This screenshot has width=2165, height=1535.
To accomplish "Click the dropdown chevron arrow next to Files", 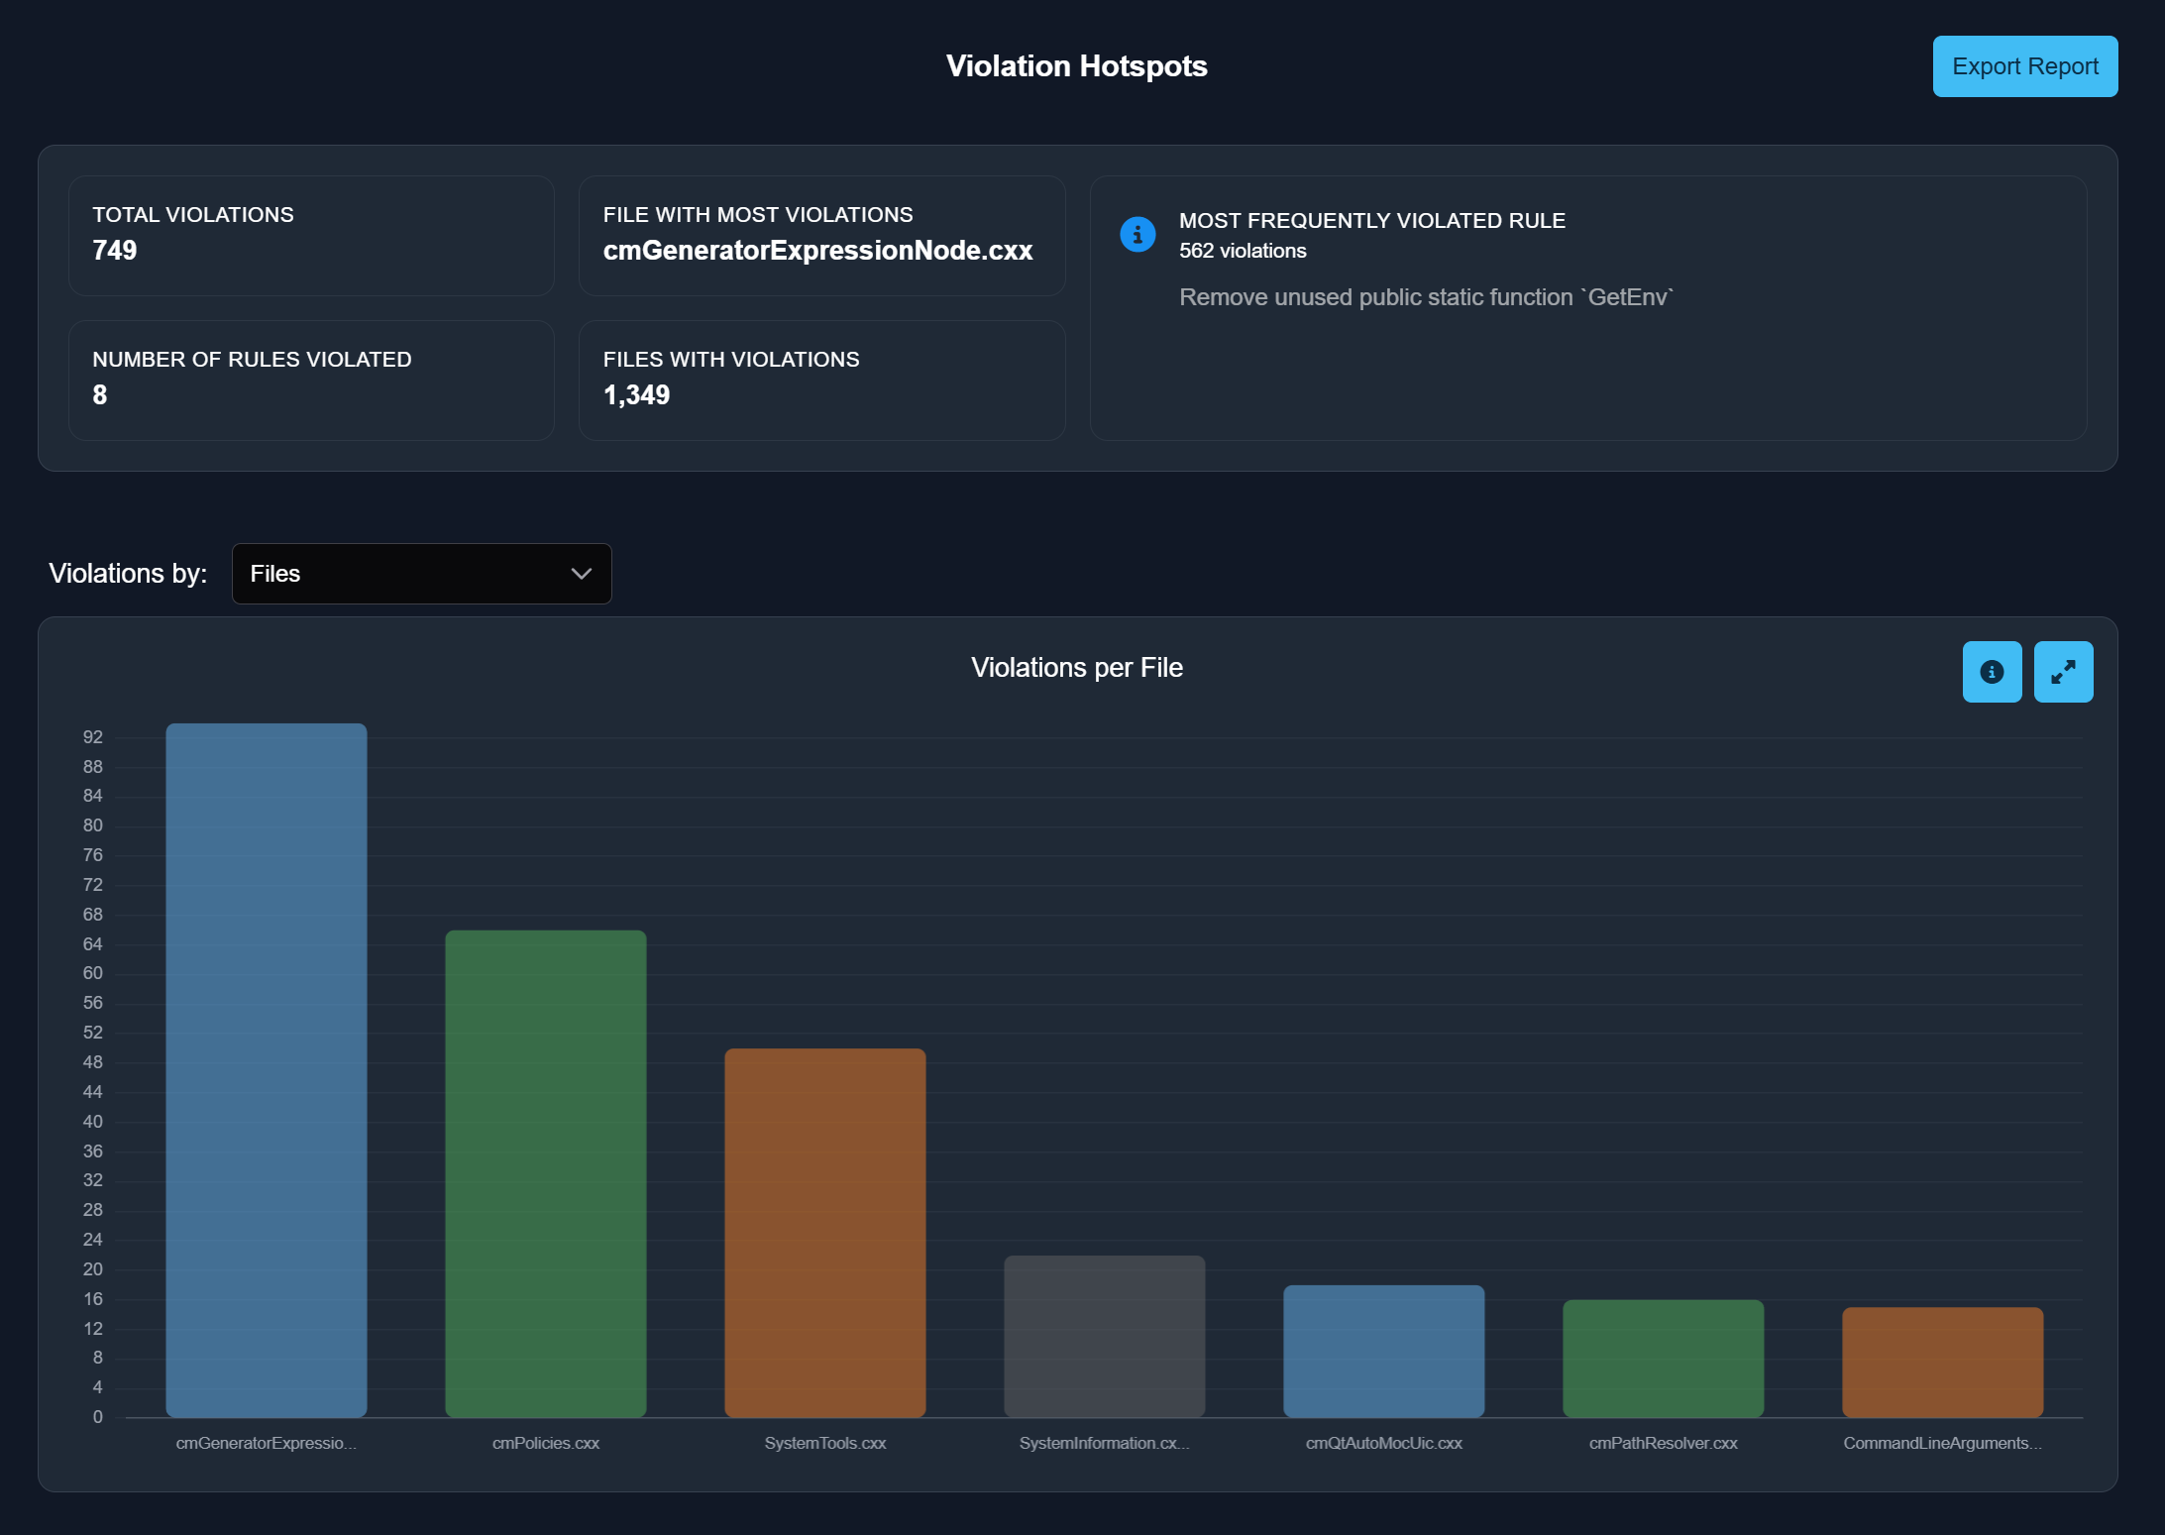I will click(x=582, y=574).
